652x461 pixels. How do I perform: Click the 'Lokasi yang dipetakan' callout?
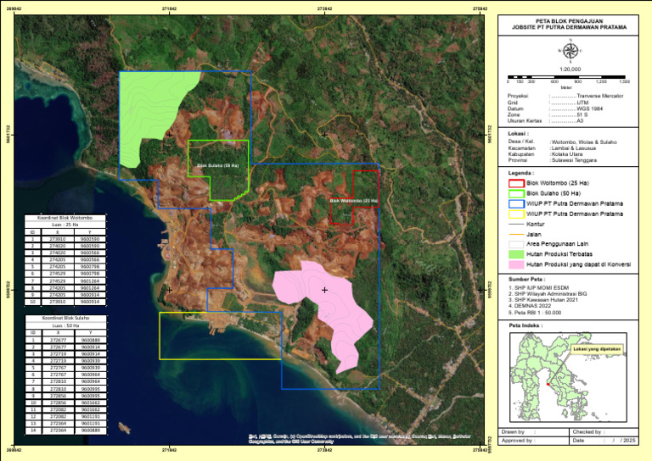(597, 349)
